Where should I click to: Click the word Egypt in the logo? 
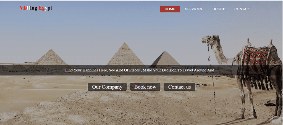click(x=45, y=8)
